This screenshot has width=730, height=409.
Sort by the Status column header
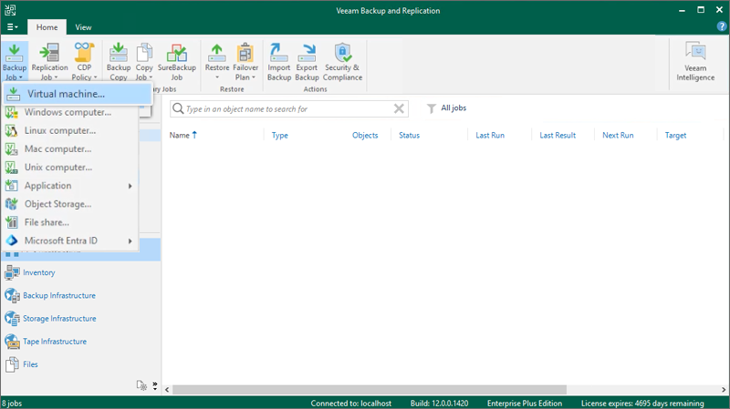point(409,135)
